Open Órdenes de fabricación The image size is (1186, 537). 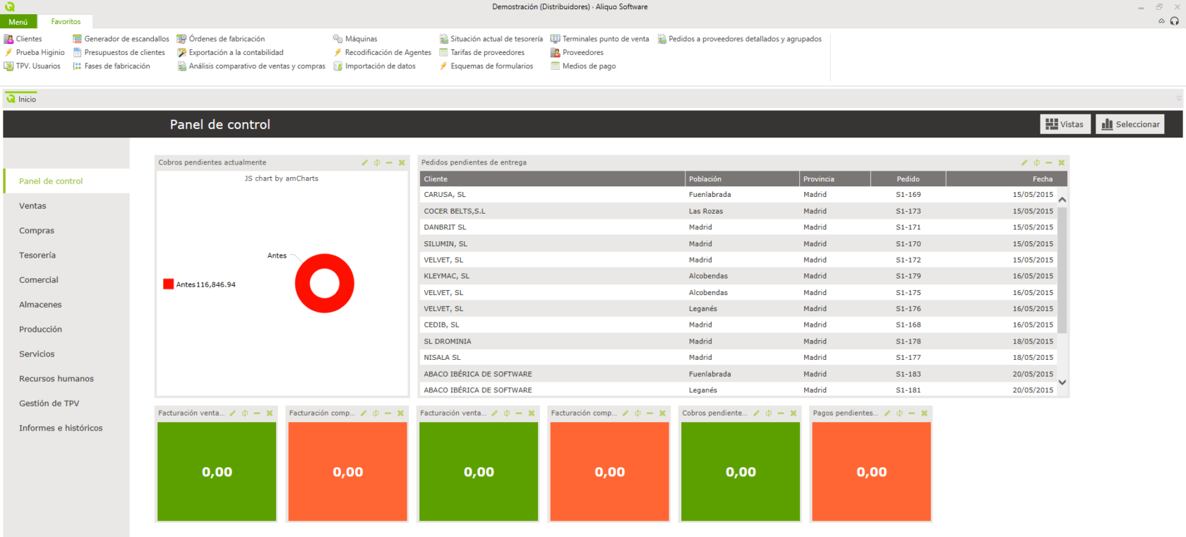tap(221, 39)
